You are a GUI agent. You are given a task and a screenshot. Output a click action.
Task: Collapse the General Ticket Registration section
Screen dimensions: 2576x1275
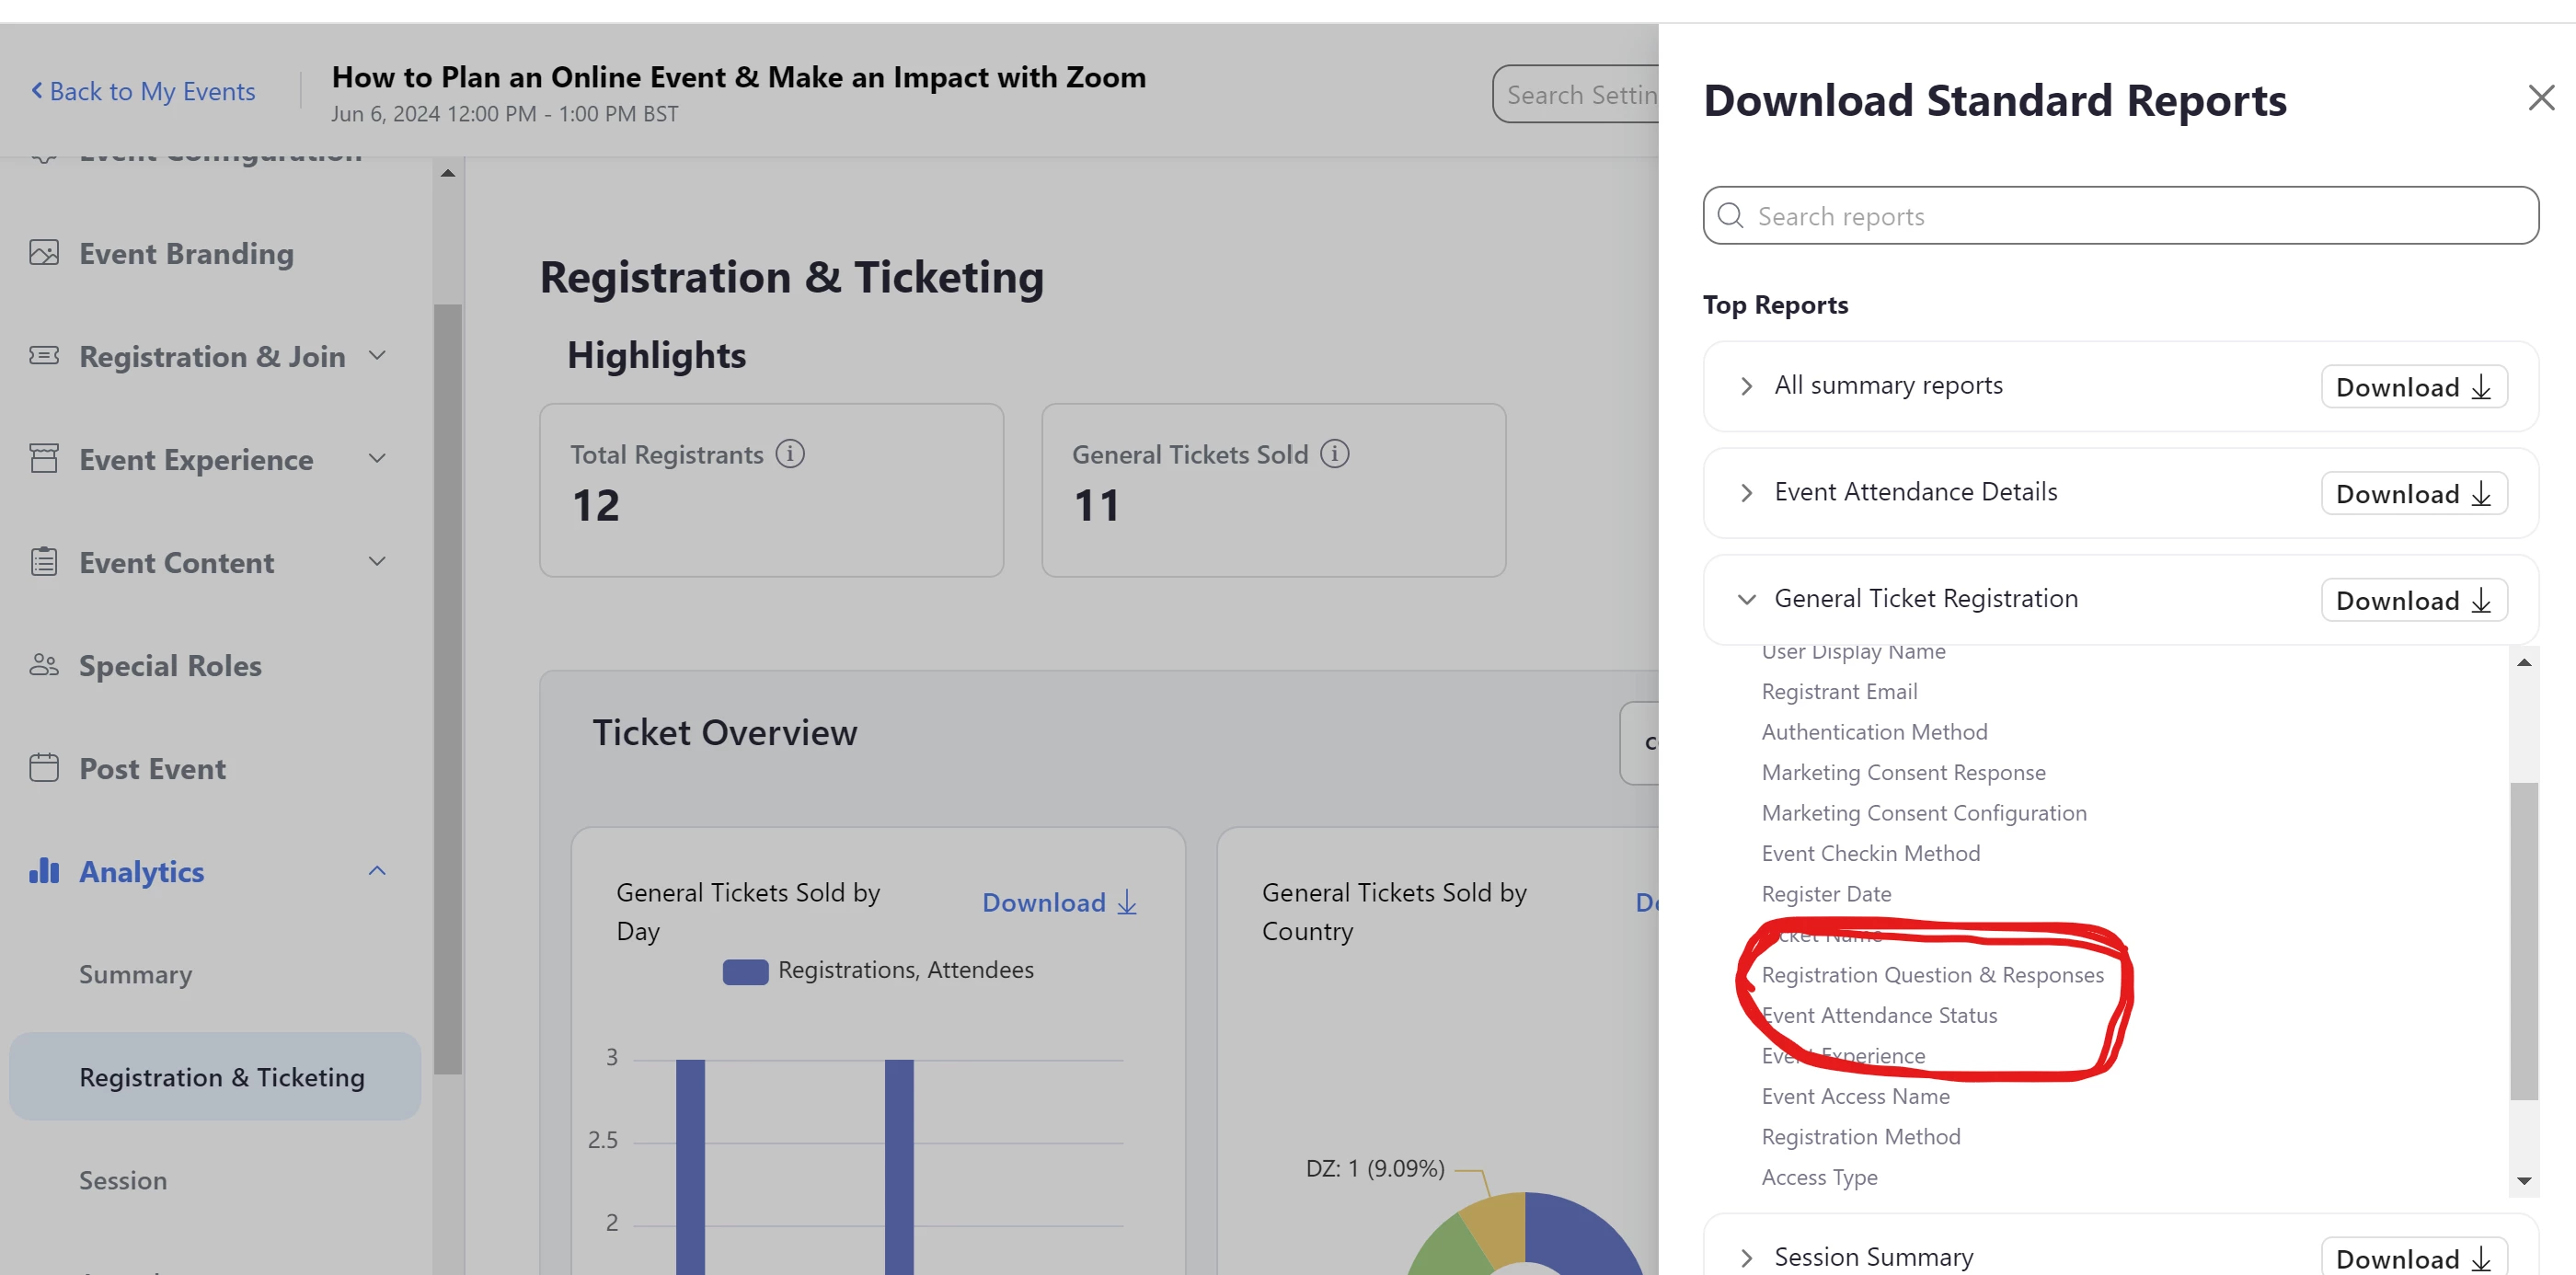(1746, 600)
